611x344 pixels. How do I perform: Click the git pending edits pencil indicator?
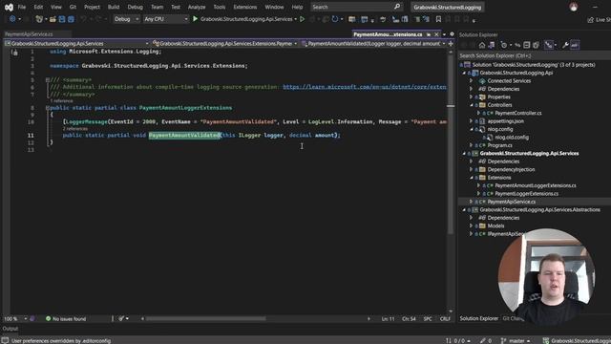pyautogui.click(x=485, y=340)
